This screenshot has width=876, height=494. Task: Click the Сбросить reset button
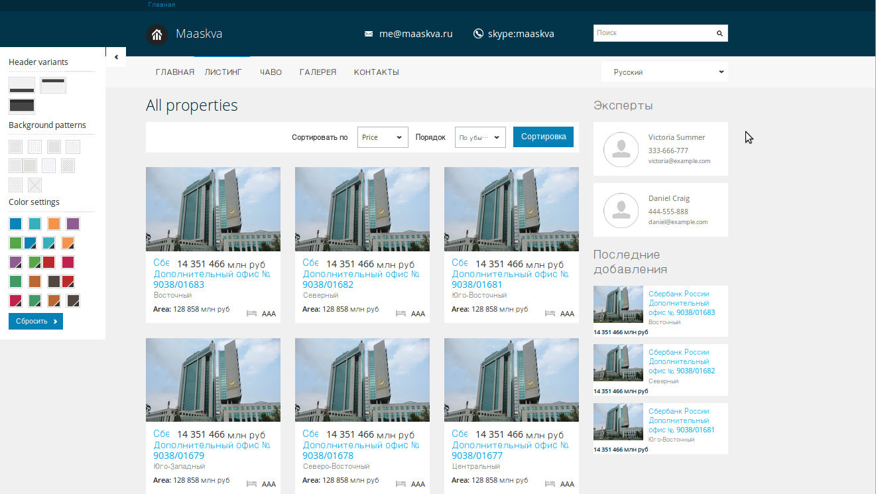(x=36, y=322)
